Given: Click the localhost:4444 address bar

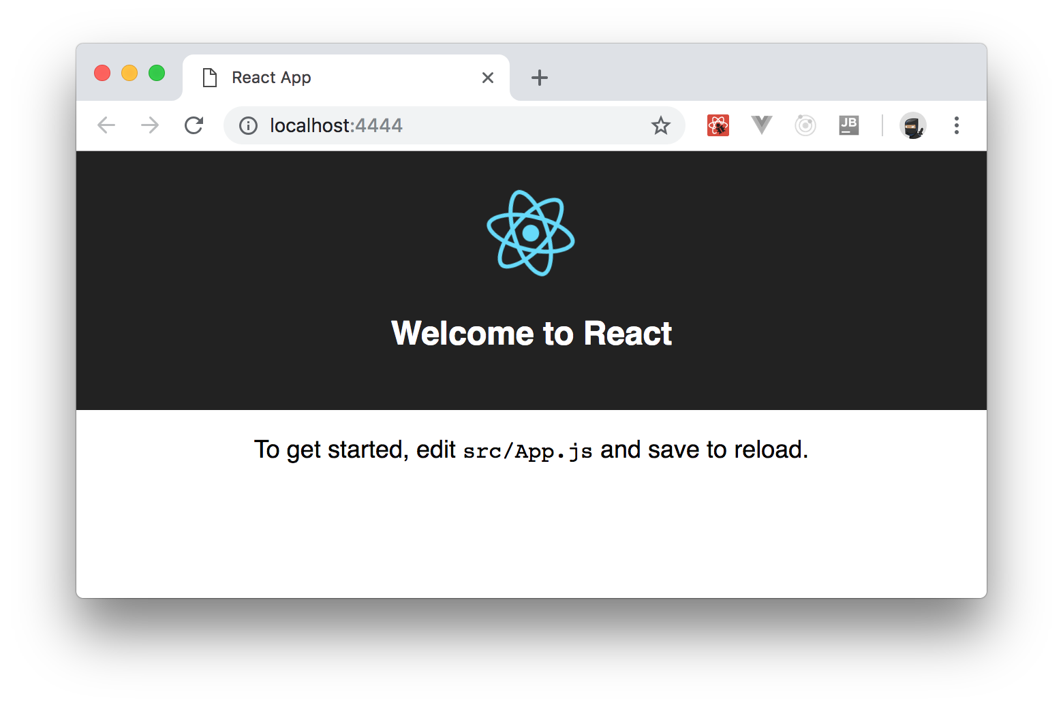Looking at the screenshot, I should [x=454, y=125].
